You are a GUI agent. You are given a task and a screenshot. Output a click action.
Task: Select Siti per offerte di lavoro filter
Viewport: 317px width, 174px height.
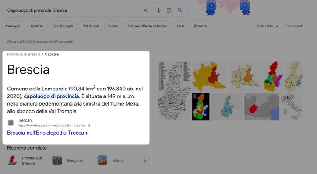tap(148, 26)
